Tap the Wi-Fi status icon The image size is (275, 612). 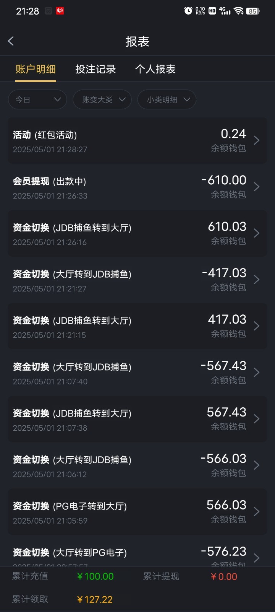[x=239, y=11]
